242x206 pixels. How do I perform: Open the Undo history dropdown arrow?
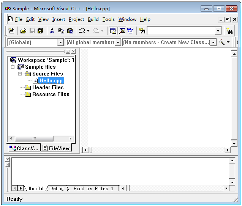pos(88,31)
